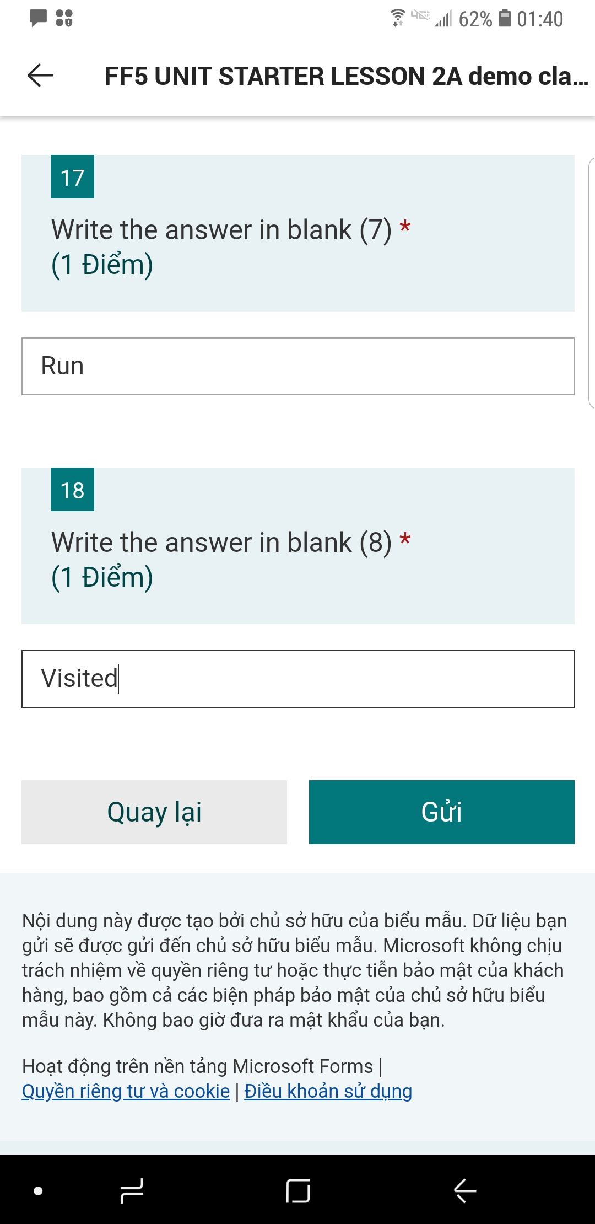Tap the question 17 number badge

tap(72, 177)
